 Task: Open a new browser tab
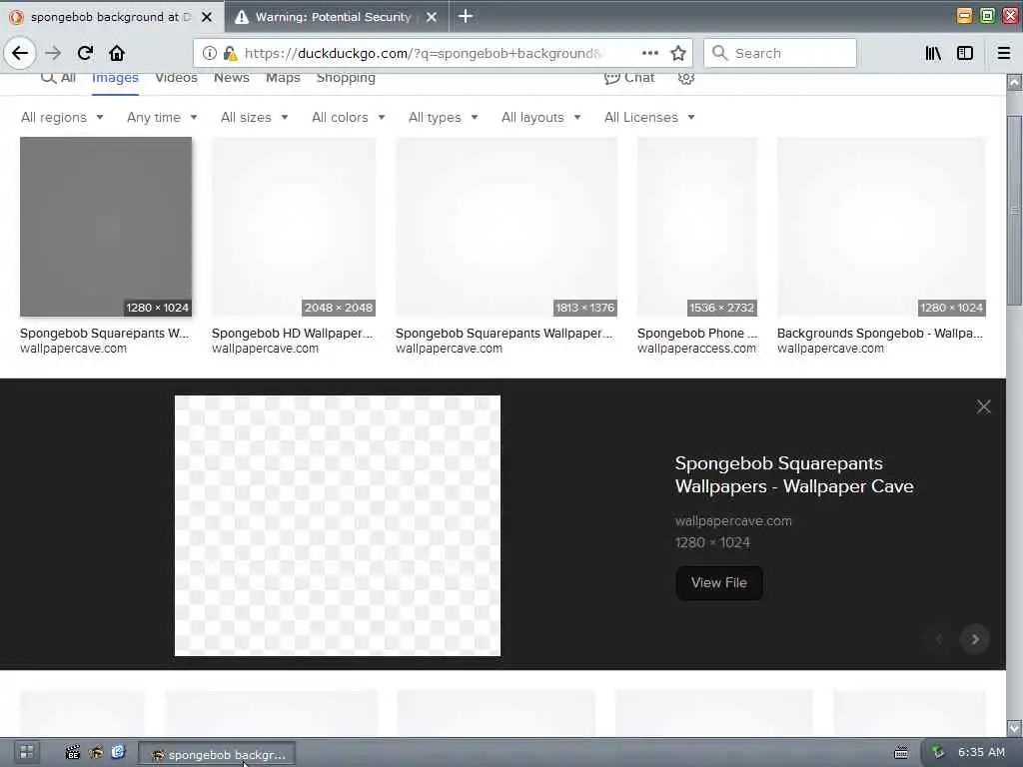click(466, 16)
